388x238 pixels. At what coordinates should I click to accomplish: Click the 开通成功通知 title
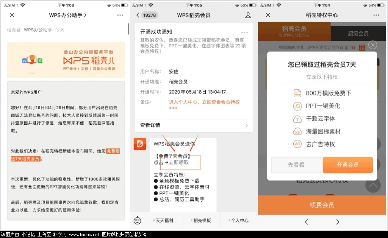tap(156, 32)
